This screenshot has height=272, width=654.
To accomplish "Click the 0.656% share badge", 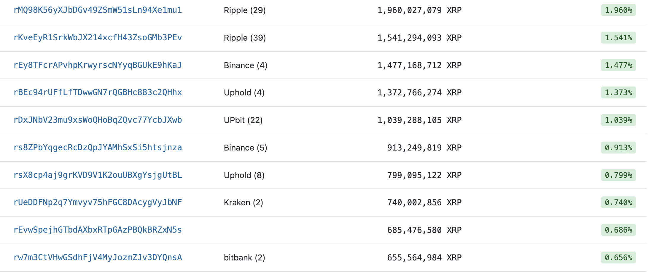I will point(618,257).
